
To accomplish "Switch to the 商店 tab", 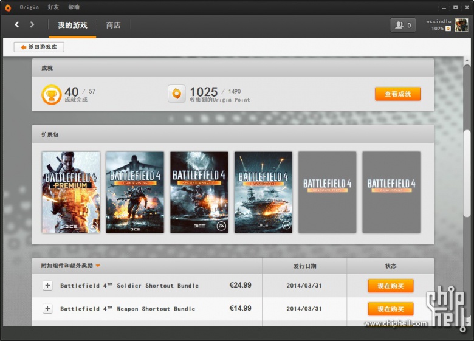I will pyautogui.click(x=114, y=25).
